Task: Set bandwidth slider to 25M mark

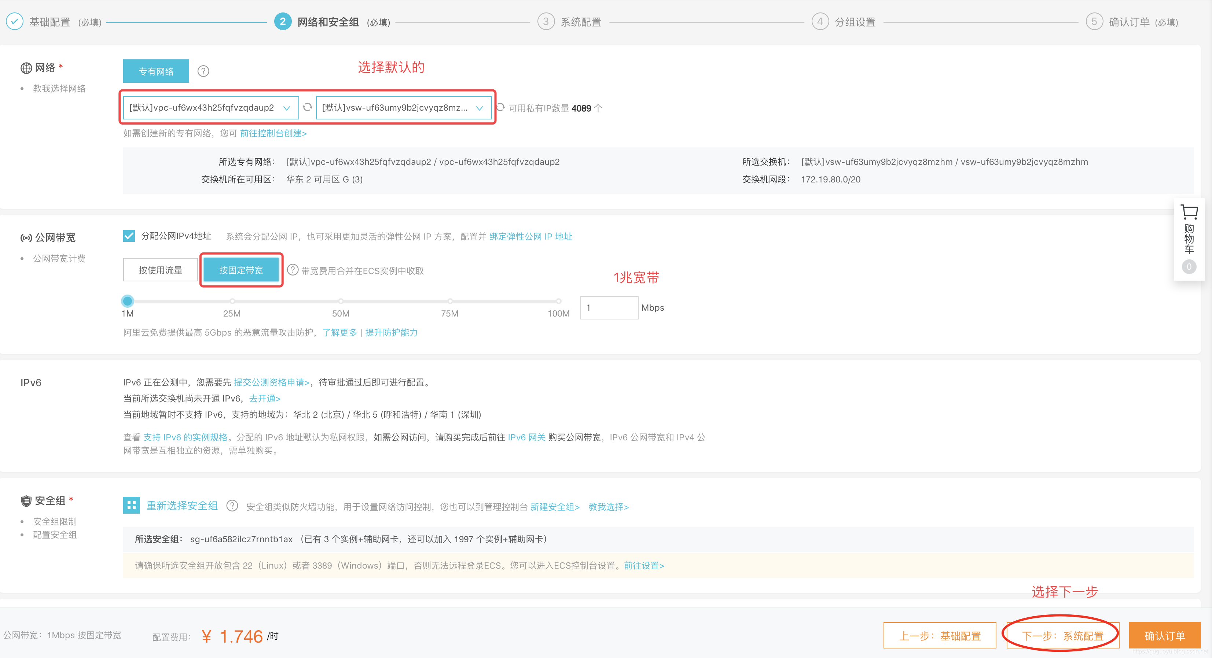Action: pyautogui.click(x=232, y=301)
